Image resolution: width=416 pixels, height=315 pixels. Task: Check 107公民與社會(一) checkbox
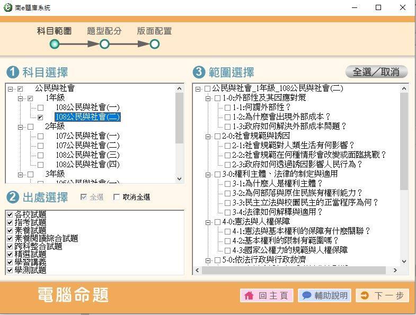tap(40, 136)
